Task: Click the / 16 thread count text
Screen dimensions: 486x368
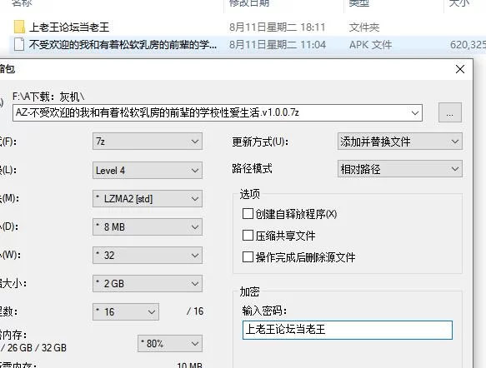Action: [195, 311]
